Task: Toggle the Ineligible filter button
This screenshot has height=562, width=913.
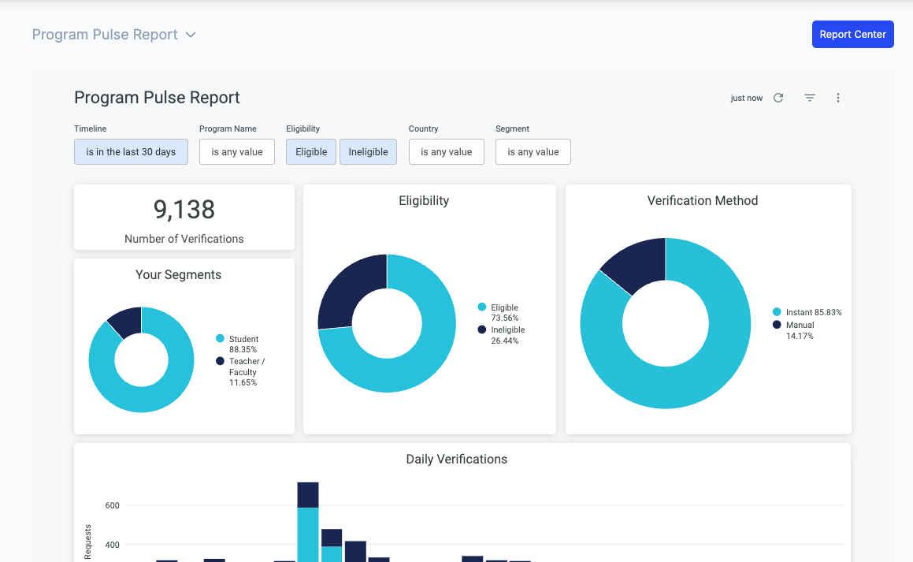Action: [368, 151]
